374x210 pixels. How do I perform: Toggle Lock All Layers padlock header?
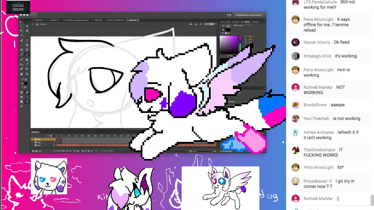tap(51, 136)
